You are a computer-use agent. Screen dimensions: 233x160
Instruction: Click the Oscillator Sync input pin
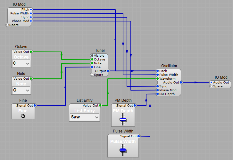157,86
